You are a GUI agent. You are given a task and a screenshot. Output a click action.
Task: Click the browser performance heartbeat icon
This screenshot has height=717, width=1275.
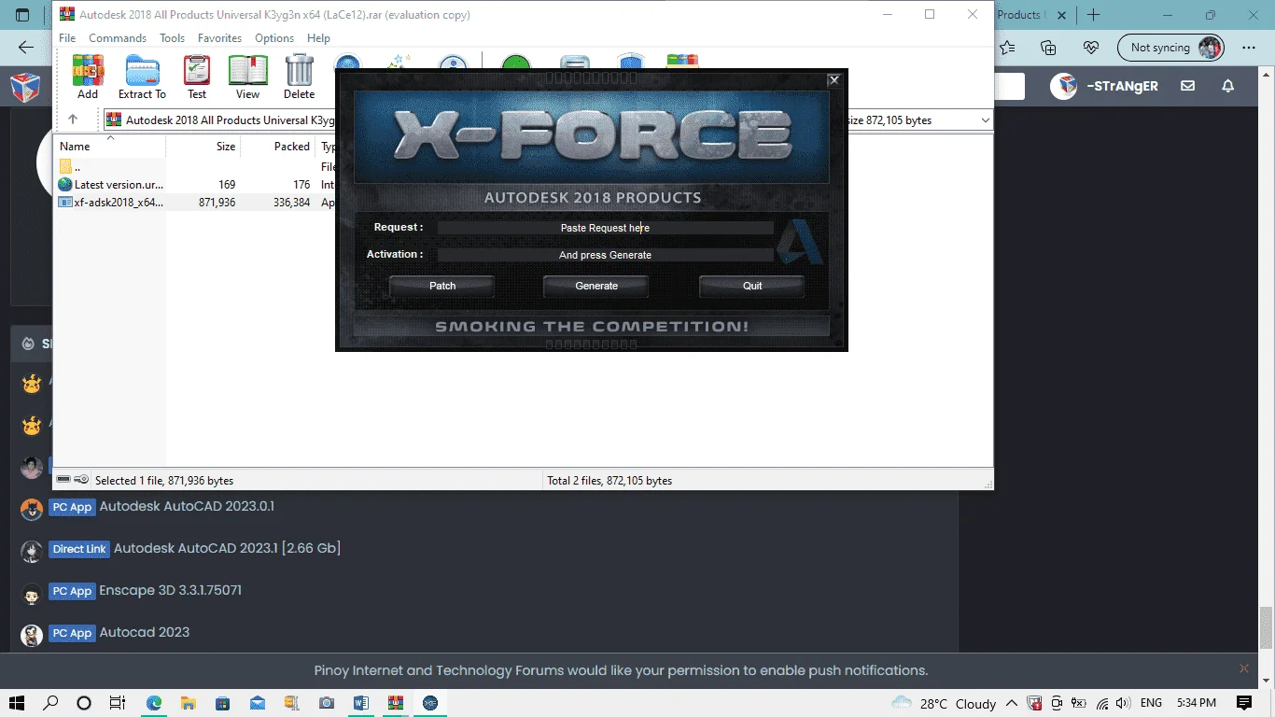click(1090, 48)
